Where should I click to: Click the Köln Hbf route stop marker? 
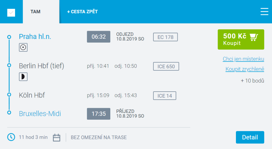point(9,95)
